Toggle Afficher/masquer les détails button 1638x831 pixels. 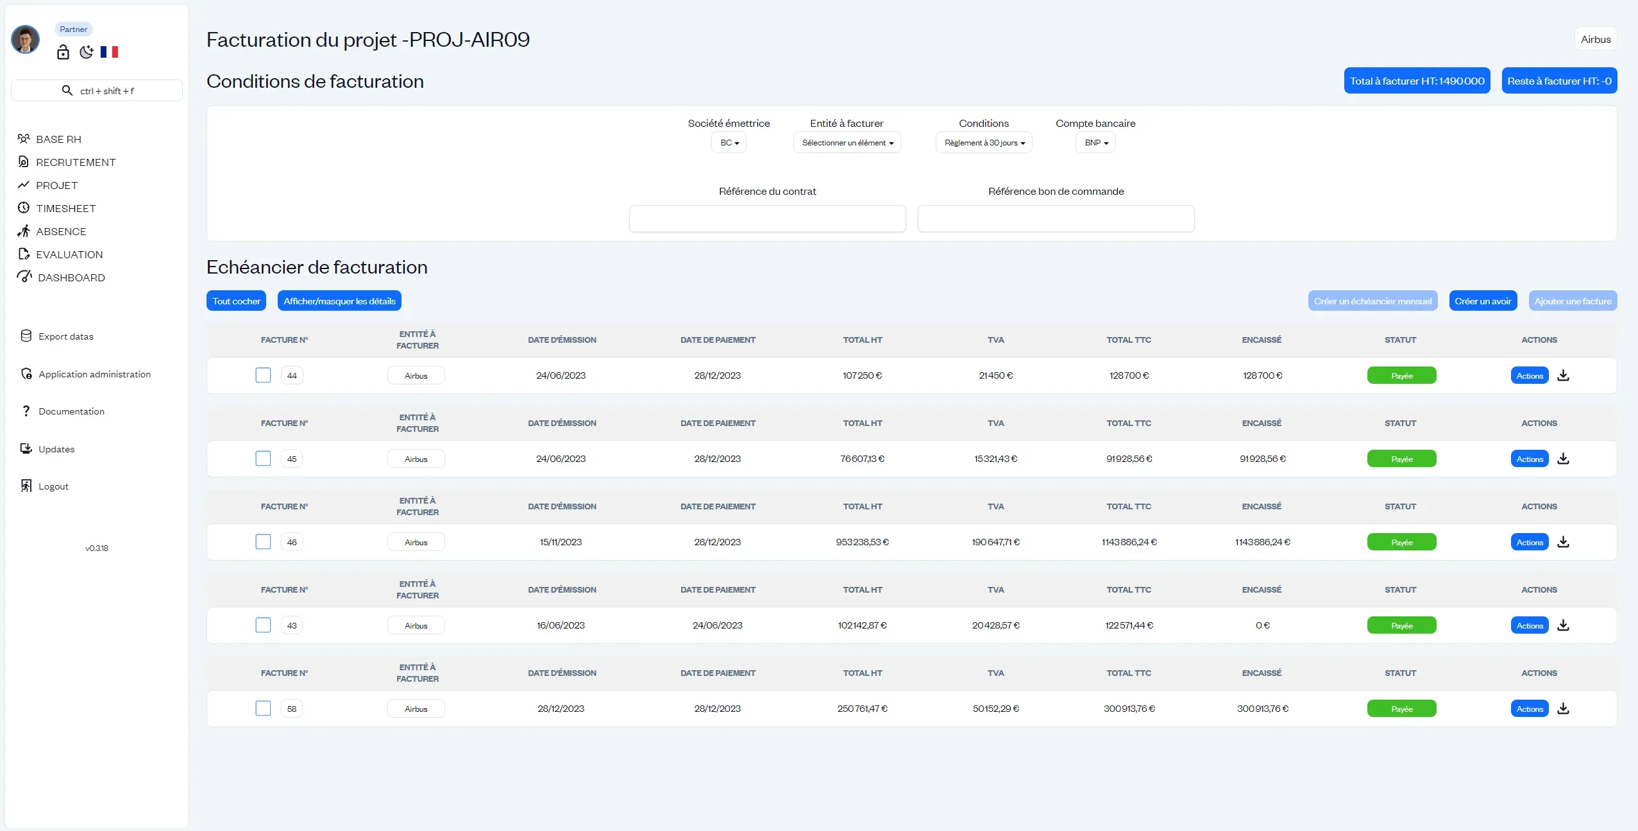click(339, 300)
